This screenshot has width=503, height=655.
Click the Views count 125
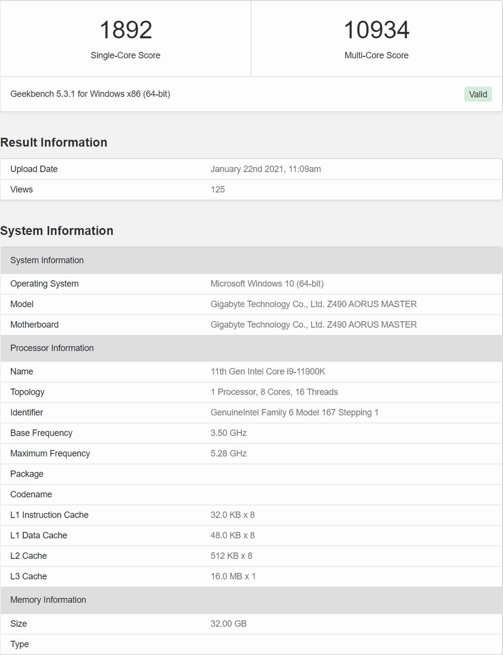coord(218,189)
